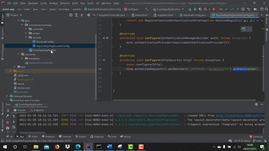
Task: Expand External Libraries node
Action: point(7,96)
